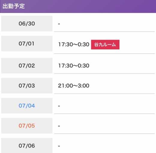Click the dash entry for 07/05
Image resolution: width=156 pixels, height=153 pixels.
(59, 126)
